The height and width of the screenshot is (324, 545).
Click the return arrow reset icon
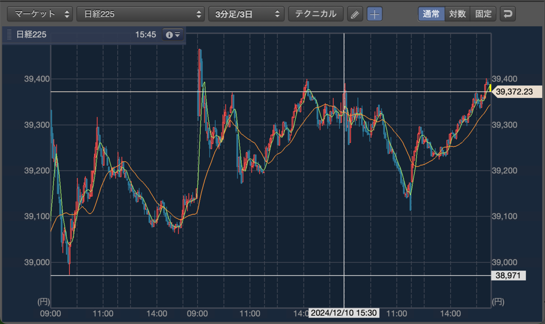click(508, 14)
